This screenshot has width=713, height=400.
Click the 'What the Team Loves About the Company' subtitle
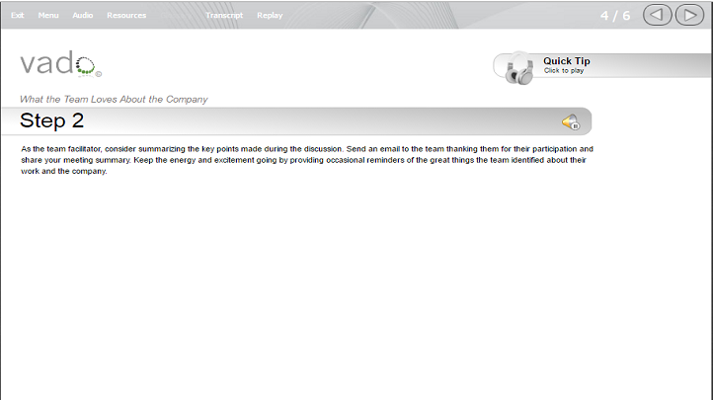[x=114, y=99]
